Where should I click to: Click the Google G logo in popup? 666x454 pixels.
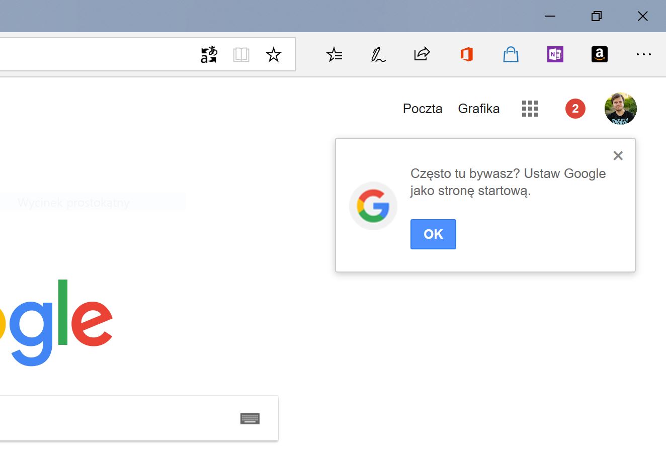point(373,206)
